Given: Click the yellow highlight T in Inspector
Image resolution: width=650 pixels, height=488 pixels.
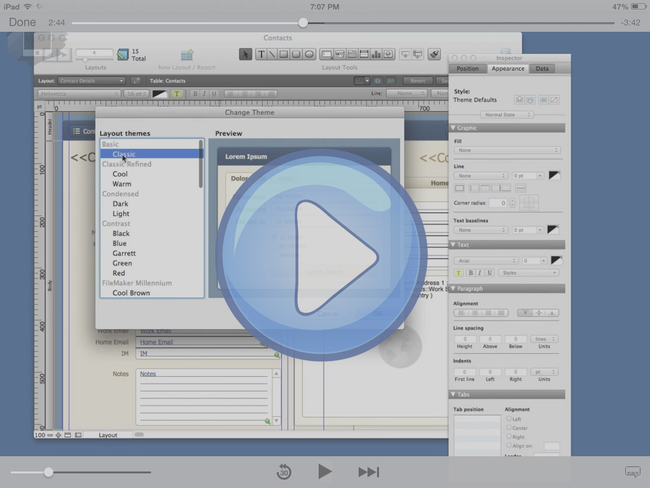Looking at the screenshot, I should [x=458, y=273].
